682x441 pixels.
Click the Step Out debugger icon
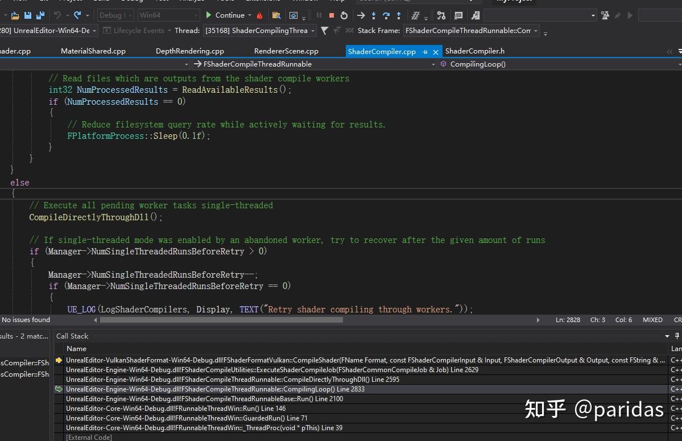(399, 15)
